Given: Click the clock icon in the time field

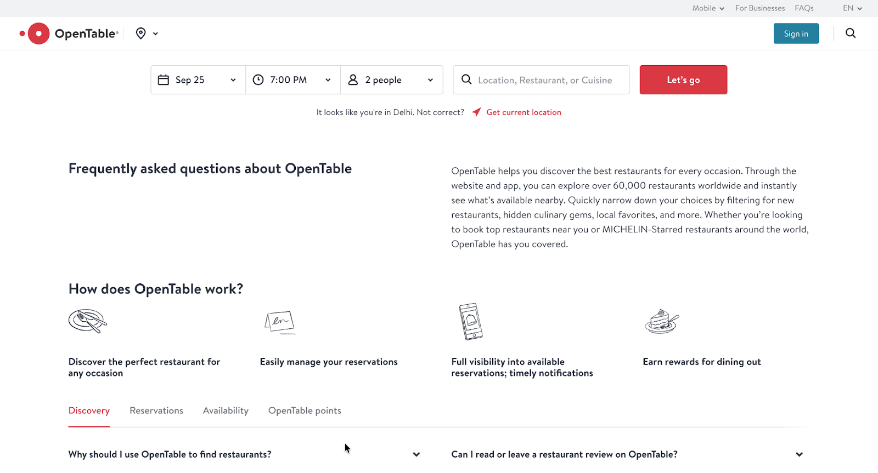Looking at the screenshot, I should [258, 80].
